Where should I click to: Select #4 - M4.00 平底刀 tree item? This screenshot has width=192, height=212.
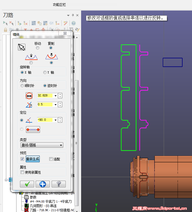[x=51, y=201]
